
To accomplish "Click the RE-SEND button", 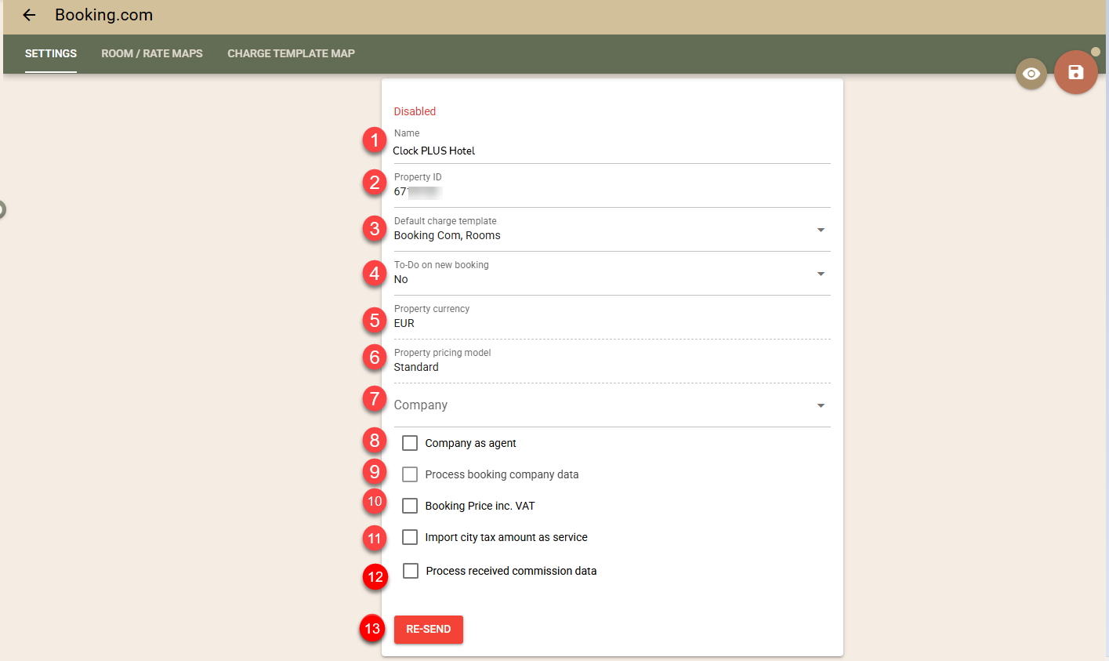I will 429,630.
